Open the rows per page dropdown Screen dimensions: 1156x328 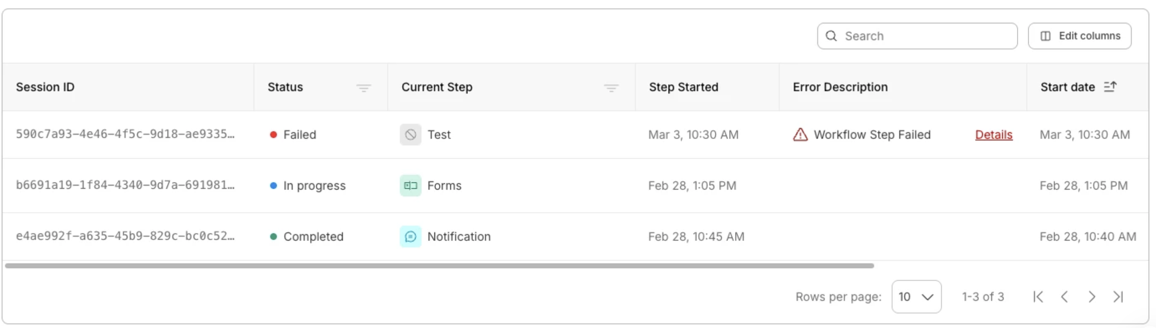(x=916, y=297)
